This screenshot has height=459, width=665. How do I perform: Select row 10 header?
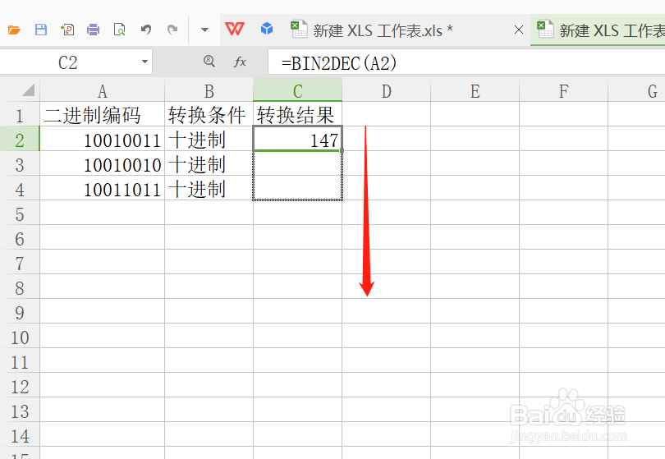[20, 336]
